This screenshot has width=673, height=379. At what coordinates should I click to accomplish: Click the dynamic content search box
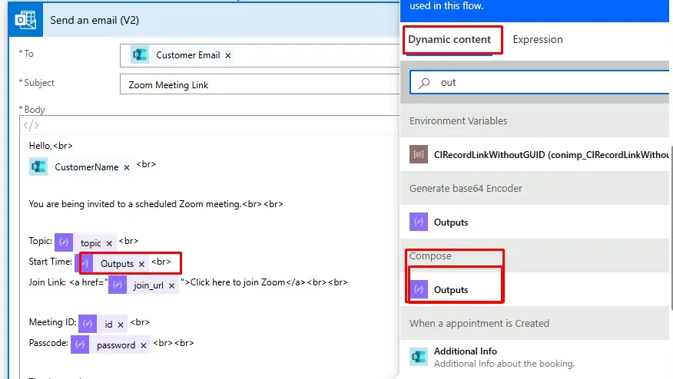(x=538, y=82)
